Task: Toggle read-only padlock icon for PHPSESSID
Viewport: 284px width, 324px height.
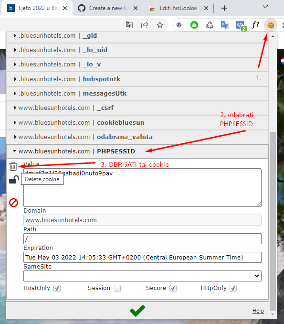Action: (x=14, y=180)
